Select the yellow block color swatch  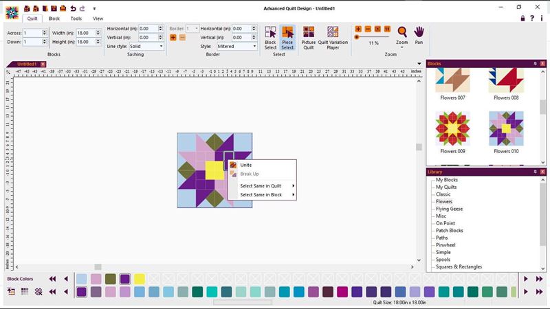point(139,279)
